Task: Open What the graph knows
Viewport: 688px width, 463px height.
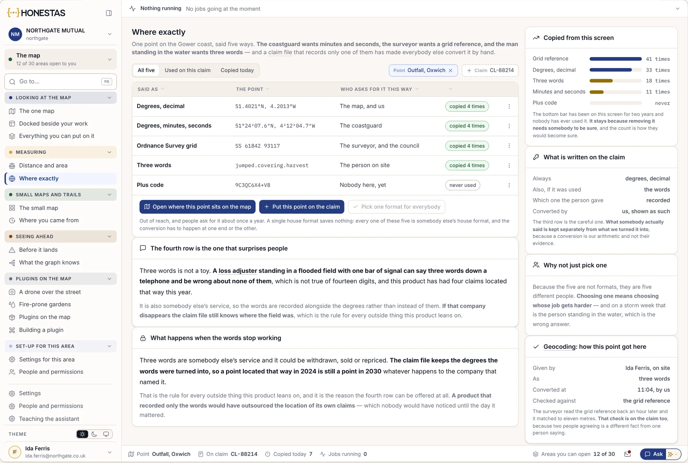Action: coord(61,262)
